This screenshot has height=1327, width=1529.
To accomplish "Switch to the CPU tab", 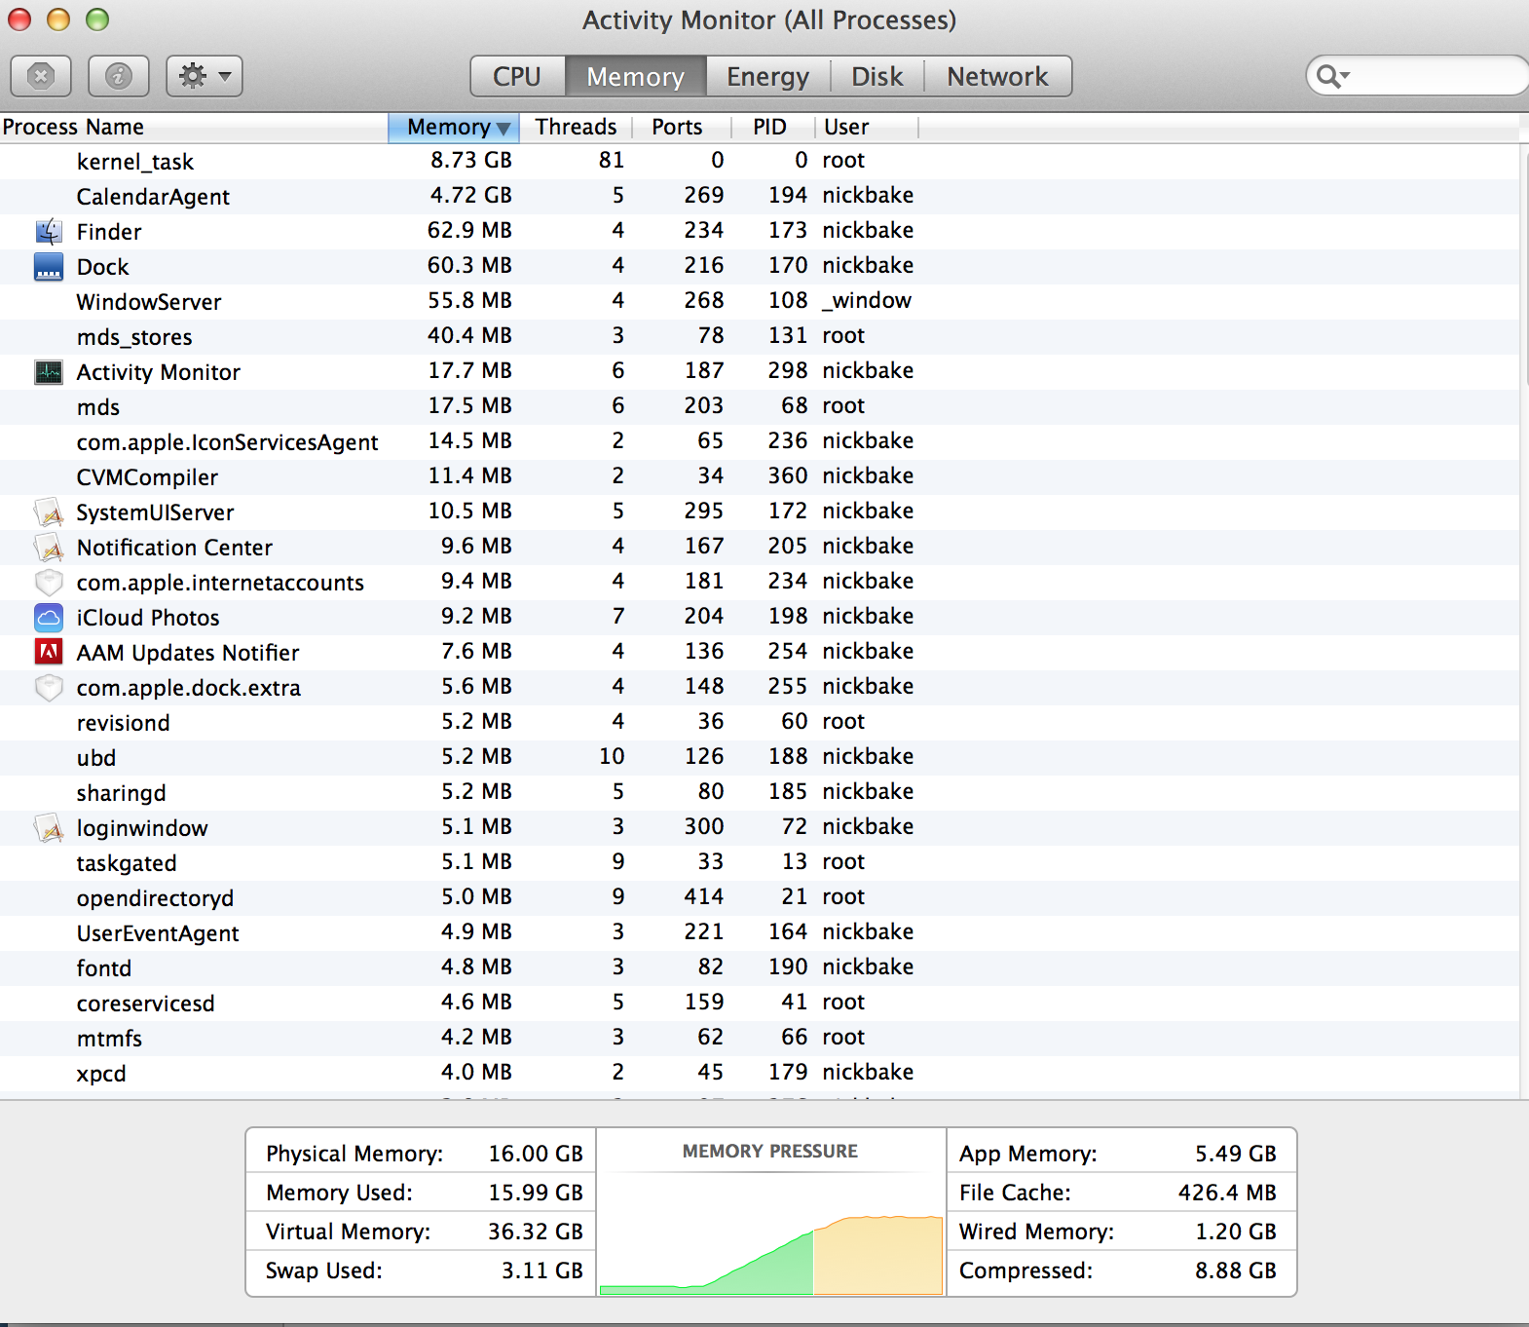I will 517,76.
